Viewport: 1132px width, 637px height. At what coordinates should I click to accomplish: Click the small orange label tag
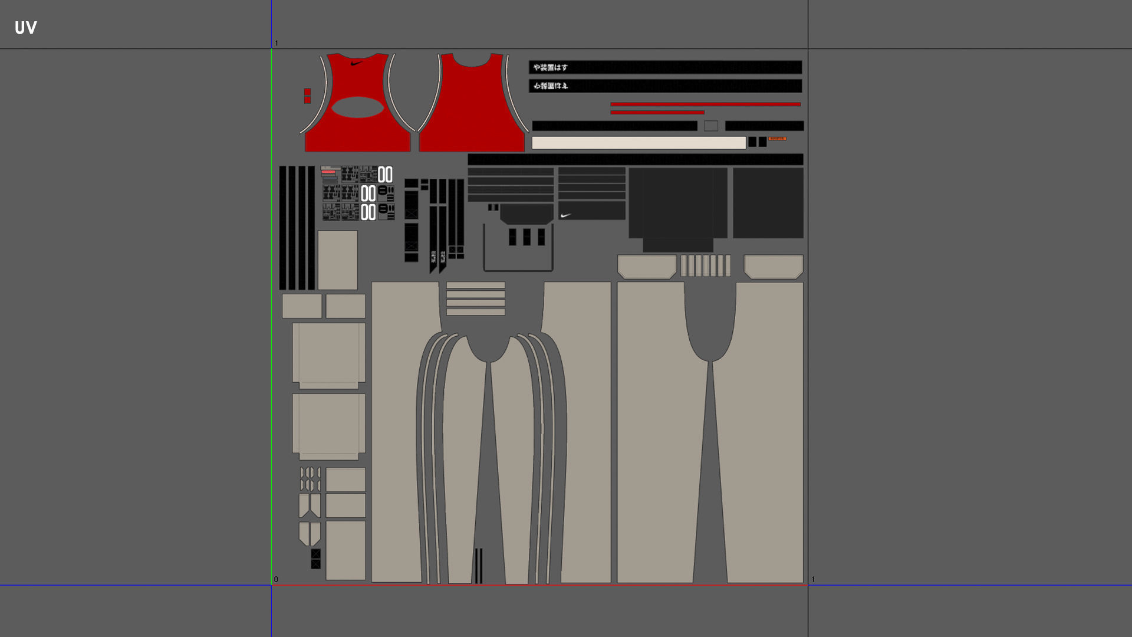tap(776, 139)
